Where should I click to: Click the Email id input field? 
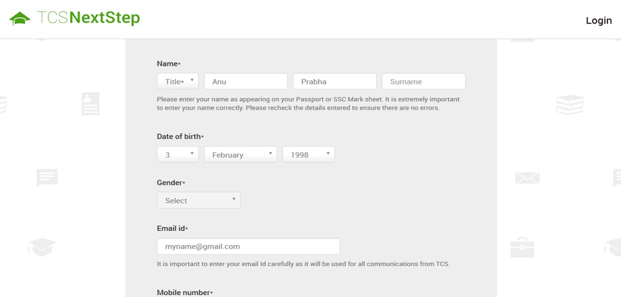[x=248, y=246]
